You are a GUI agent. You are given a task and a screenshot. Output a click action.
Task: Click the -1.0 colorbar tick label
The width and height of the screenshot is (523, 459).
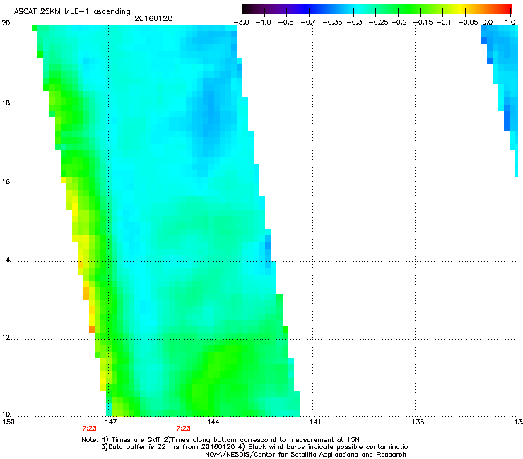(x=263, y=23)
